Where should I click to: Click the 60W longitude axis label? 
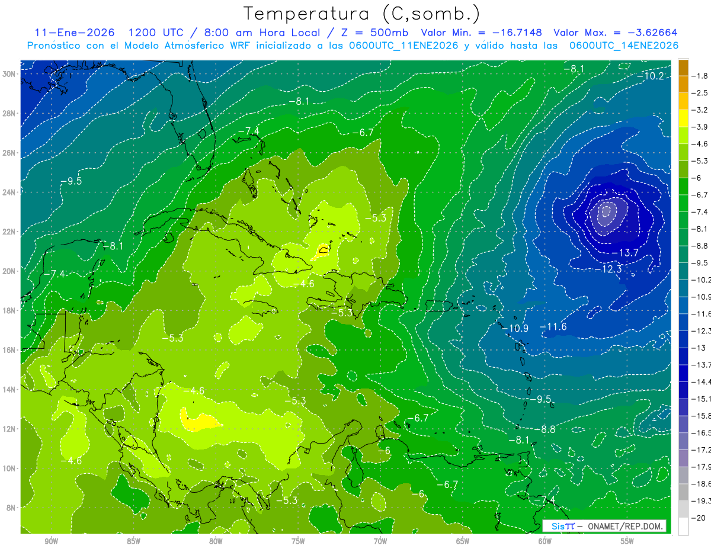(x=545, y=541)
